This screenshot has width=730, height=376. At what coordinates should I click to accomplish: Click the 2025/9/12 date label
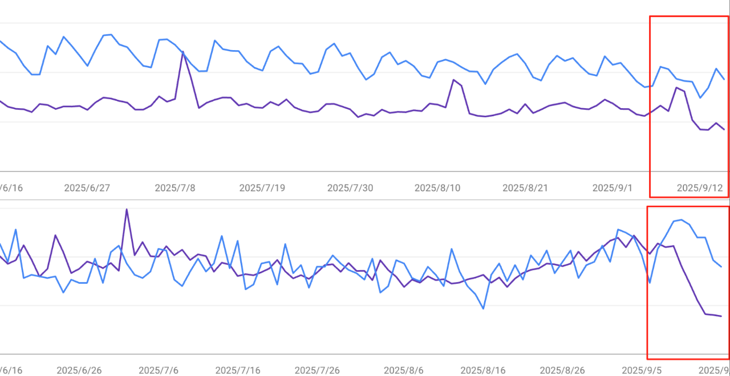pyautogui.click(x=700, y=188)
